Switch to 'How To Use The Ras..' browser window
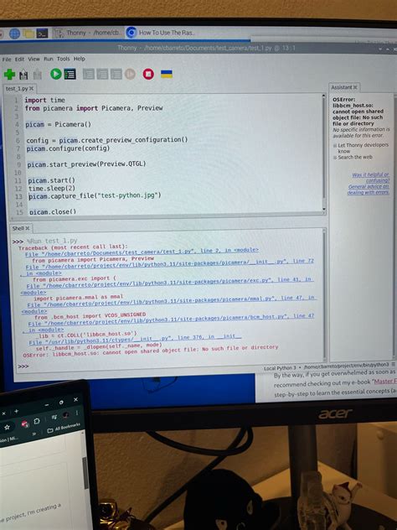This screenshot has width=397, height=530. [x=160, y=33]
